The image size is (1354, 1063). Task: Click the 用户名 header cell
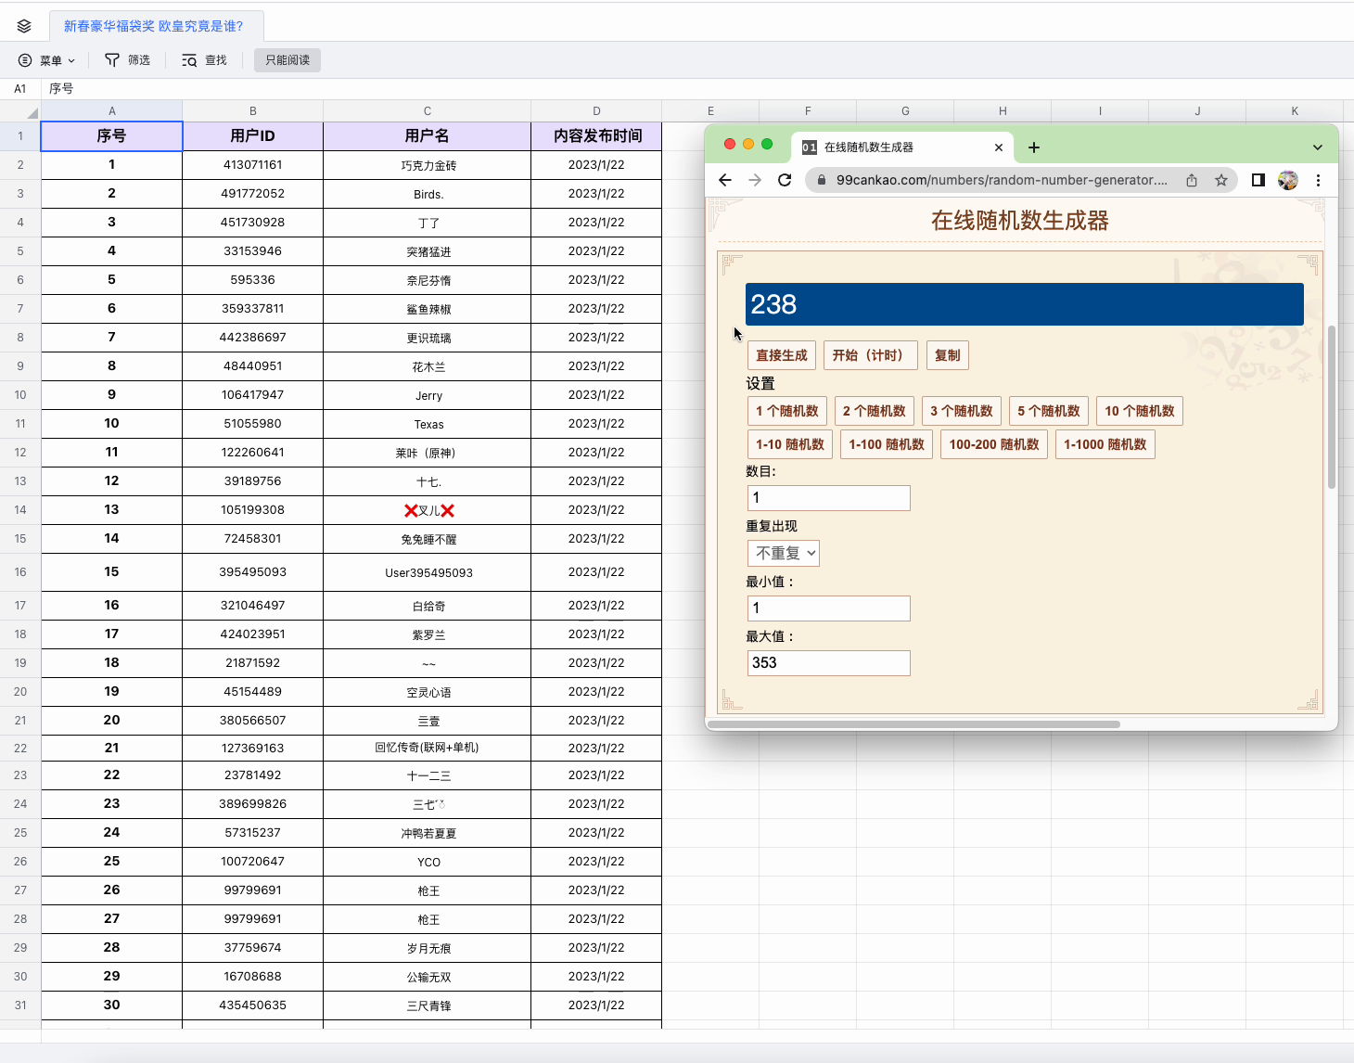(428, 136)
